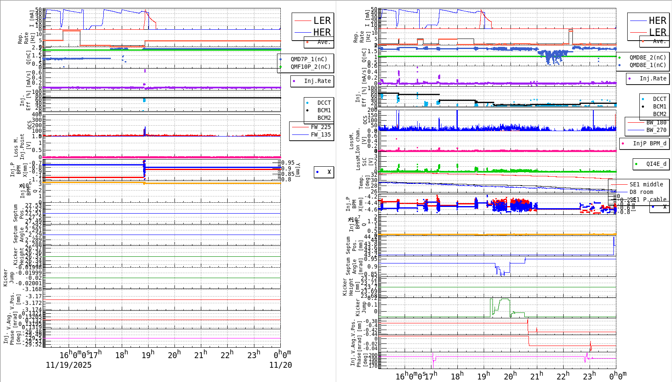
Task: Click the QMD8E_2 green marker icon
Action: [620, 57]
